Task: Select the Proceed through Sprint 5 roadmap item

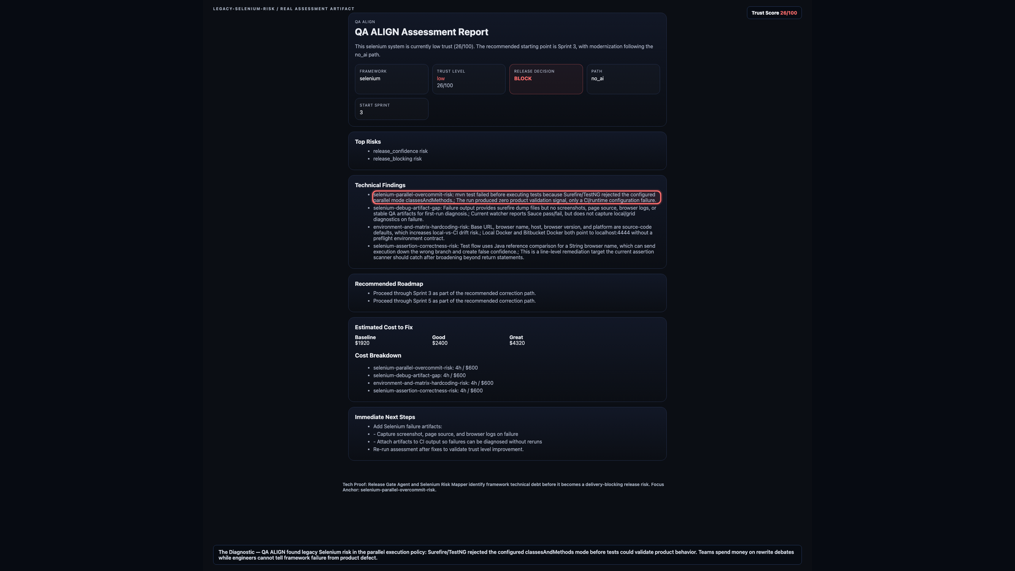Action: coord(454,301)
